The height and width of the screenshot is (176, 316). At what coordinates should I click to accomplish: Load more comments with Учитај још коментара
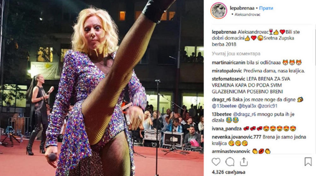click(x=236, y=53)
